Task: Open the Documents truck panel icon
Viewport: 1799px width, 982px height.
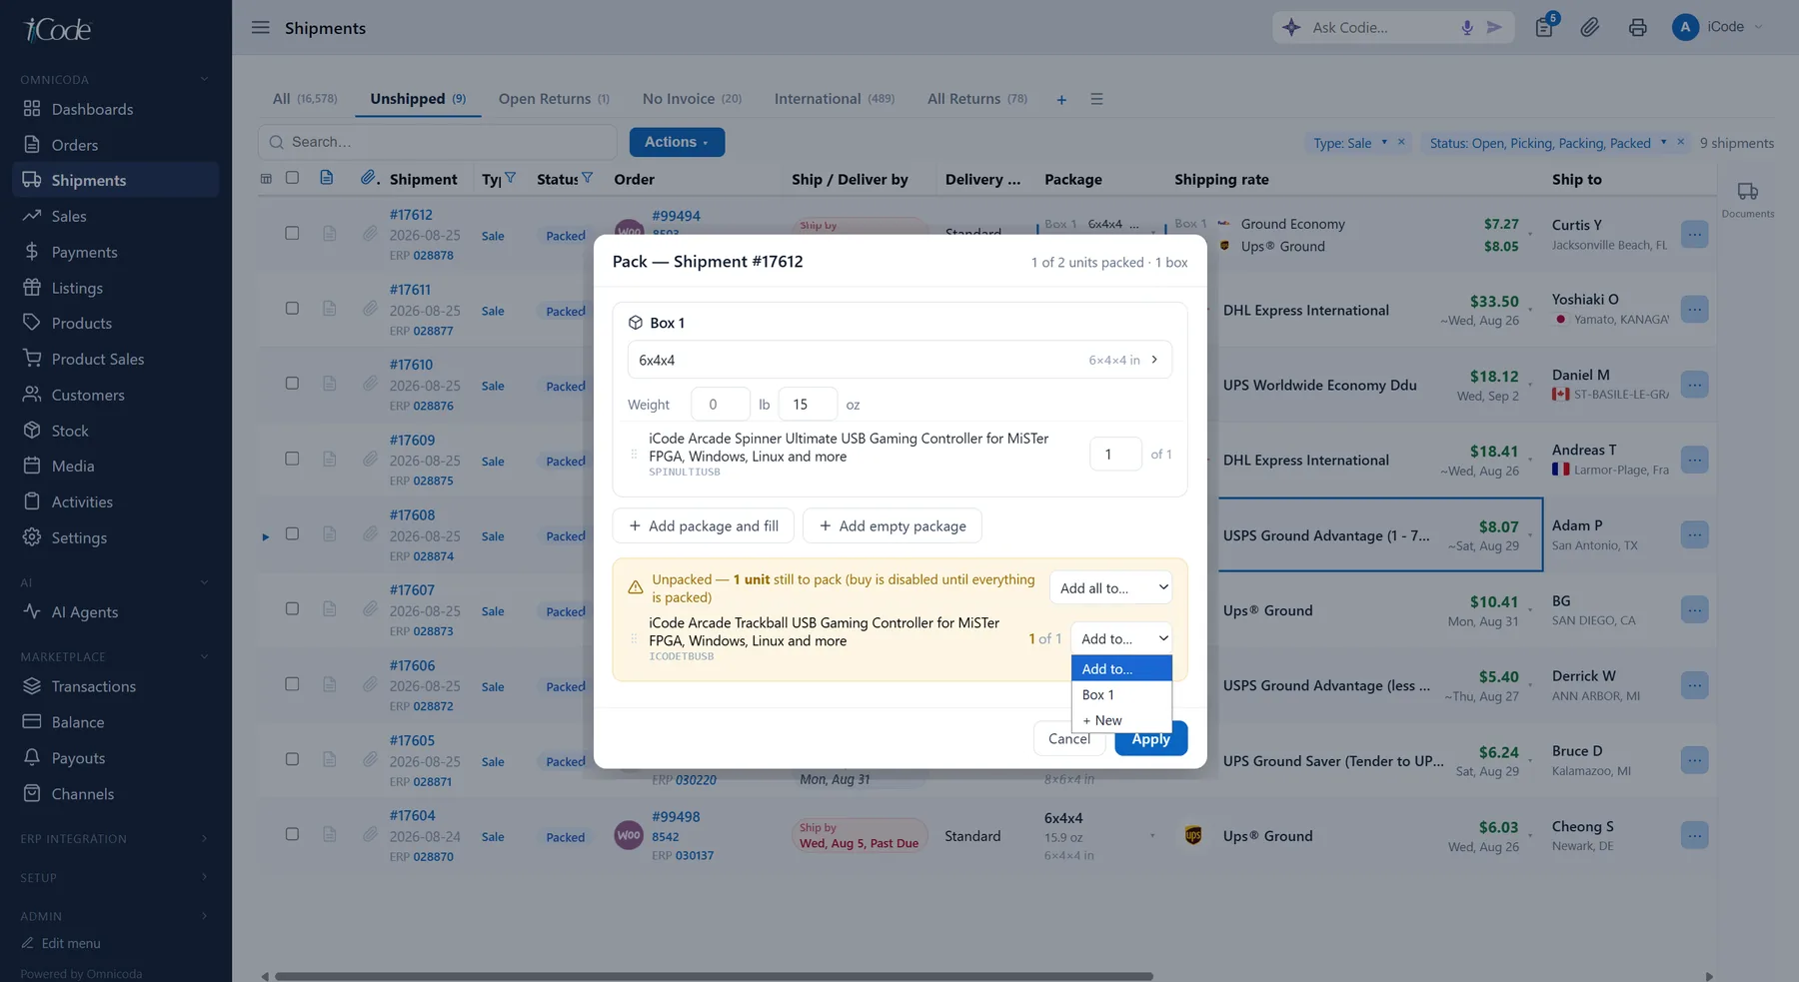Action: pyautogui.click(x=1748, y=192)
